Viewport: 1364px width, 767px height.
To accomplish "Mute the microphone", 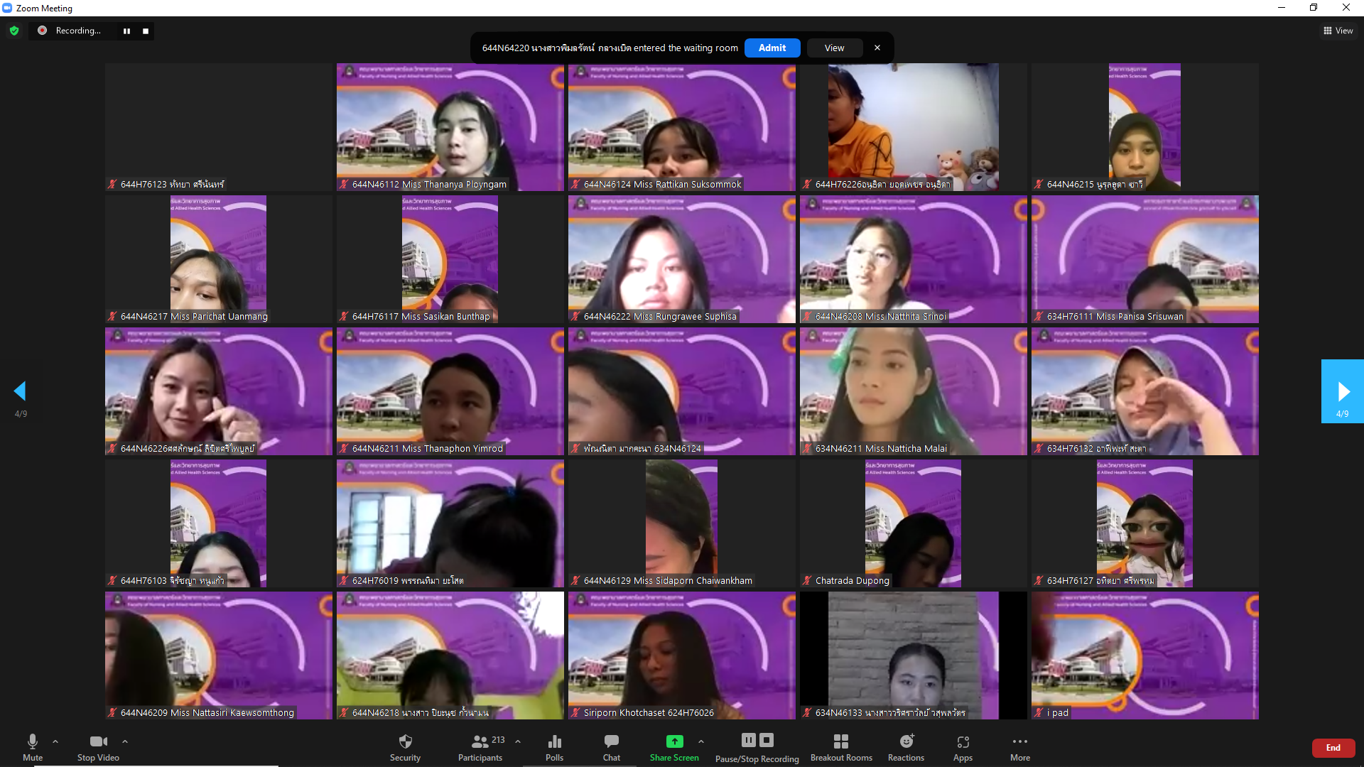I will (33, 747).
